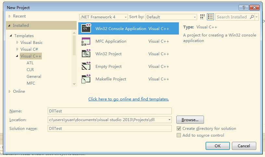Open the Sort by Default dropdown
Viewport: 265px width, 157px height.
pos(171,17)
